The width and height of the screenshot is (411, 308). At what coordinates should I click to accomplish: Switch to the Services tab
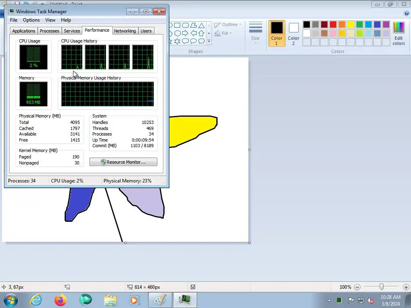pyautogui.click(x=72, y=31)
